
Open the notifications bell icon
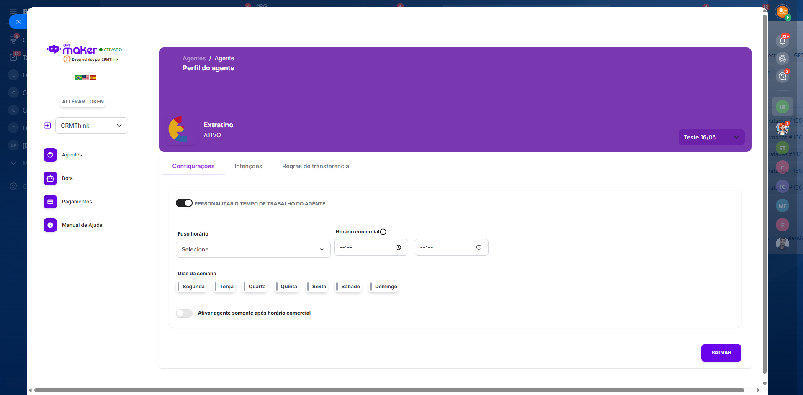[782, 41]
